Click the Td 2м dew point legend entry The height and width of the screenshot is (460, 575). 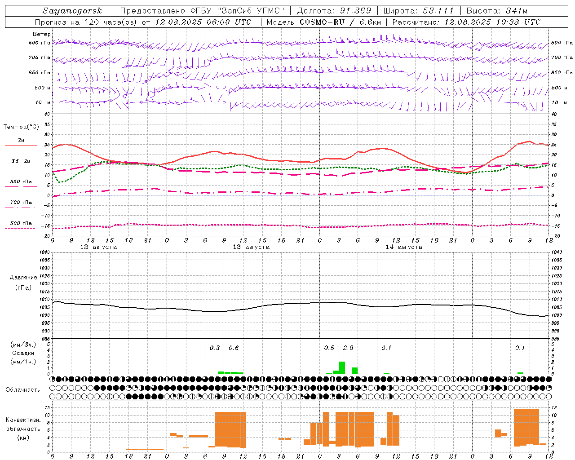21,161
